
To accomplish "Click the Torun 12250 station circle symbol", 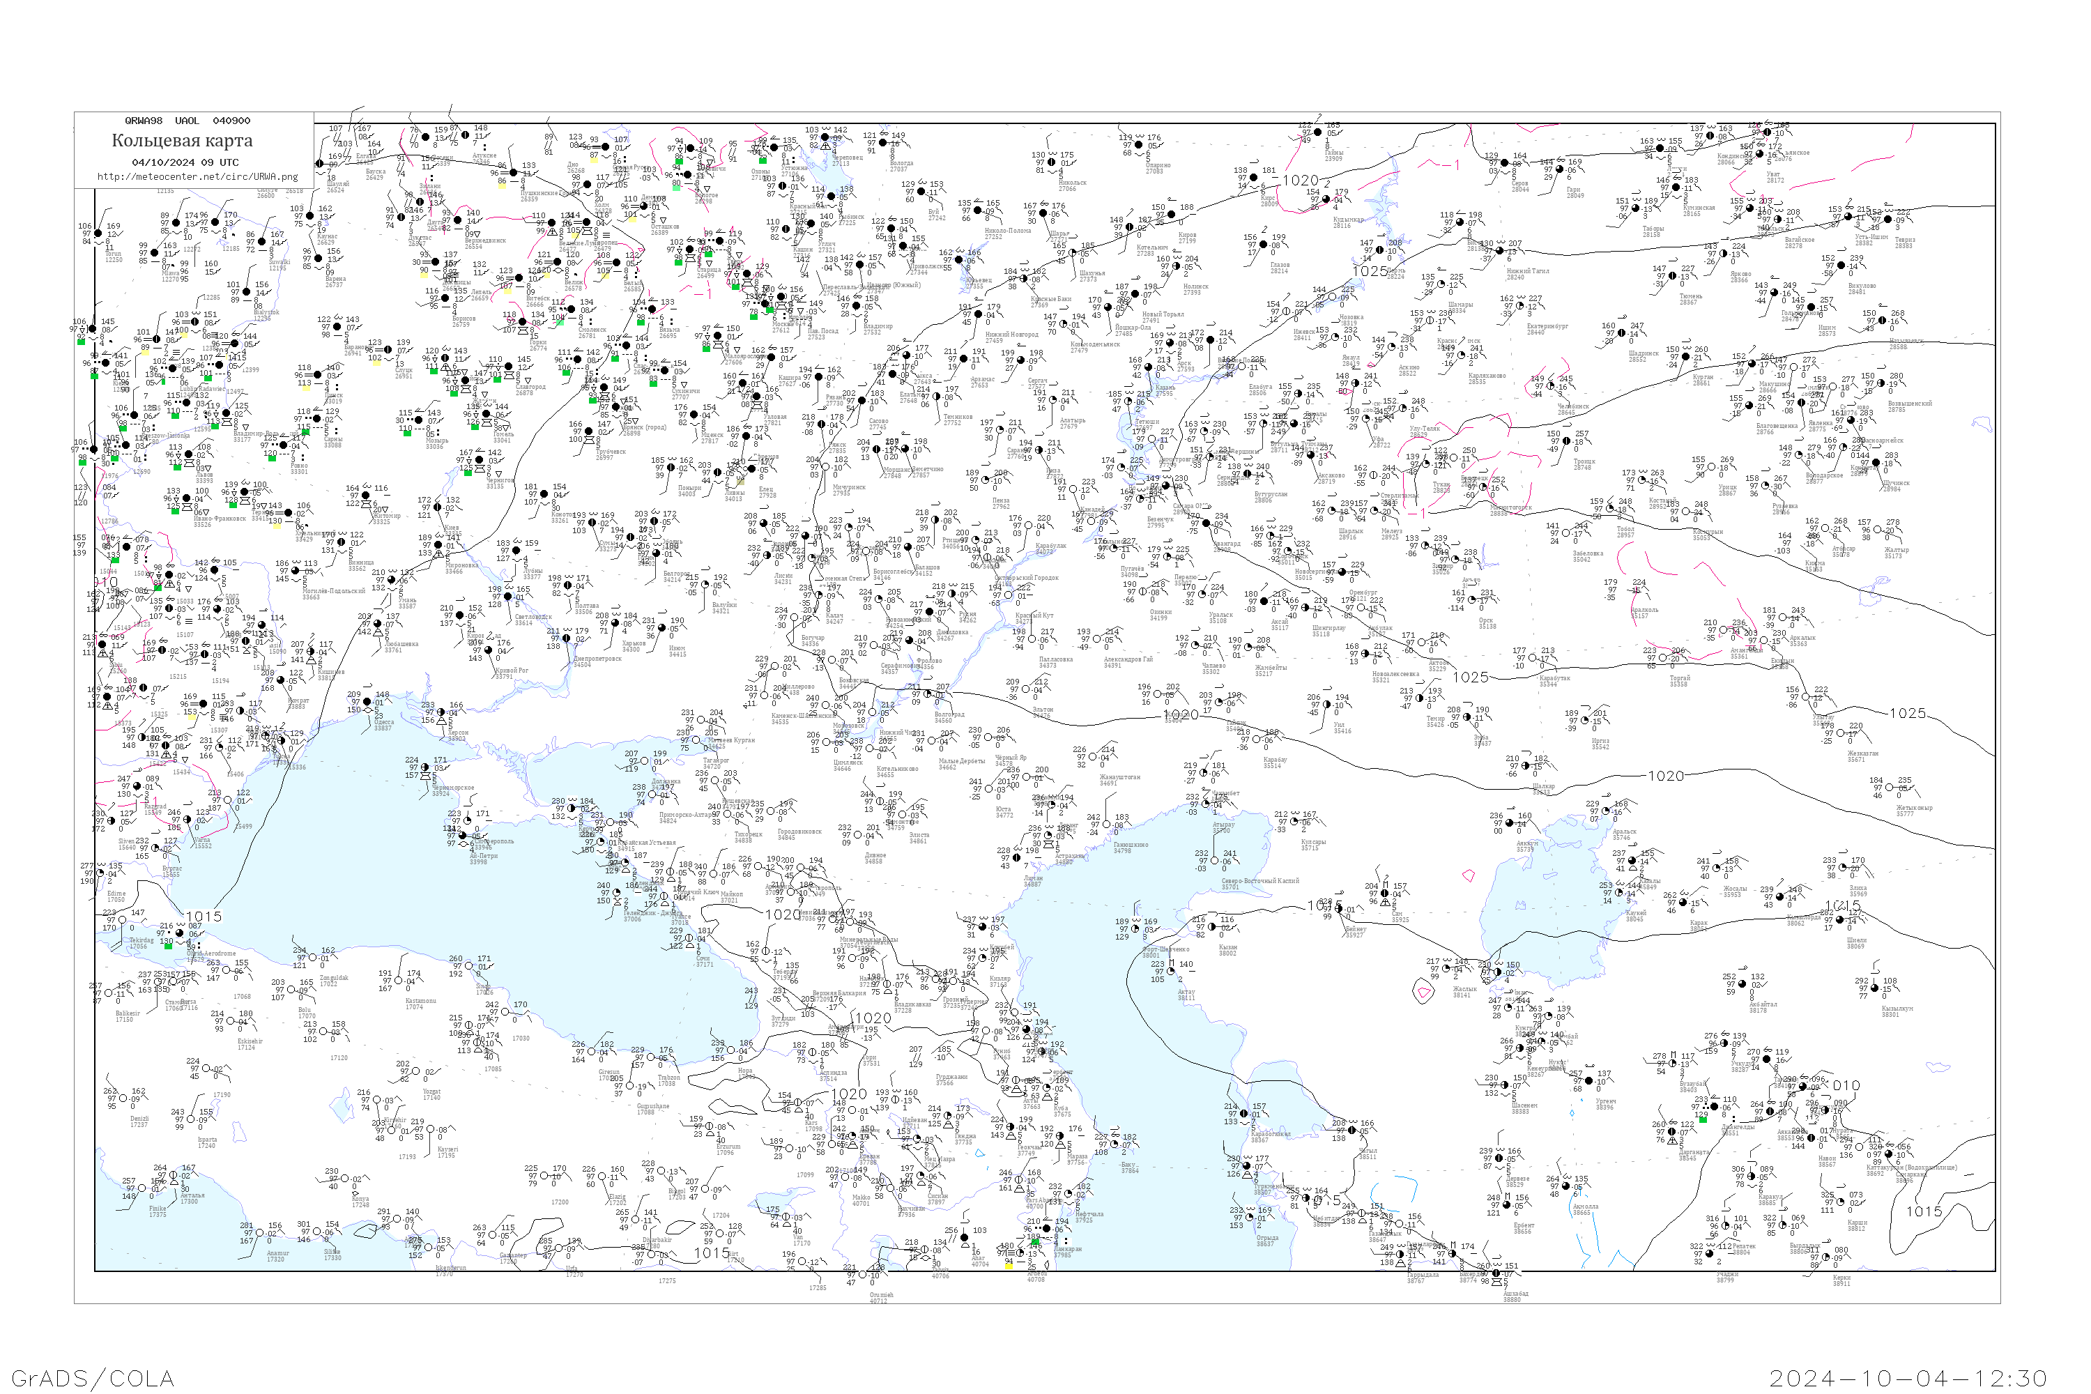I will (x=98, y=233).
